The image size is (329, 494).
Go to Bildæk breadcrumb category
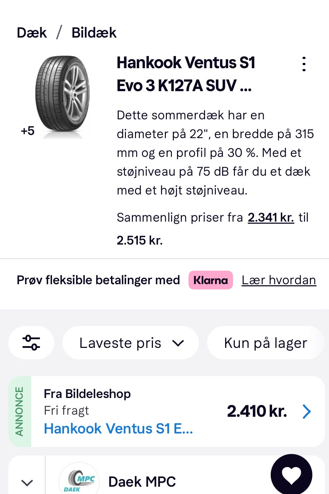coord(94,33)
